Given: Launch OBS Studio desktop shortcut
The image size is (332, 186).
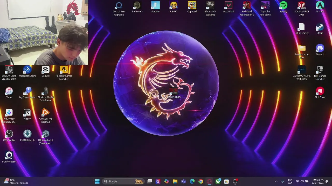Looking at the screenshot, I should tap(9, 136).
